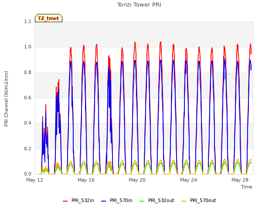
Task: Click the Time axis title
Action: (247, 187)
